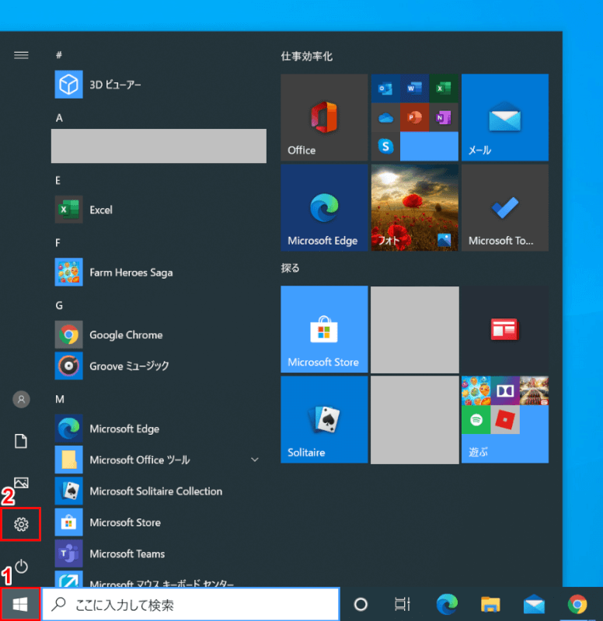Open Microsoft Solitaire Collection
Image resolution: width=603 pixels, height=621 pixels.
coord(159,491)
